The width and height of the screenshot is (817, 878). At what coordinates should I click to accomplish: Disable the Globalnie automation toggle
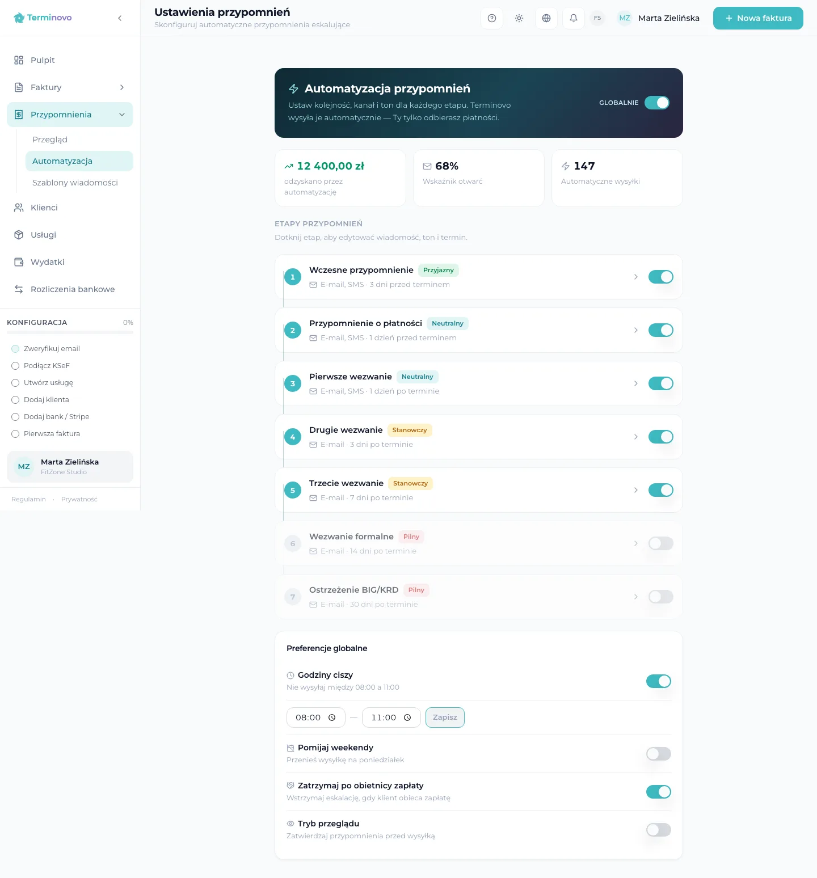pos(657,103)
